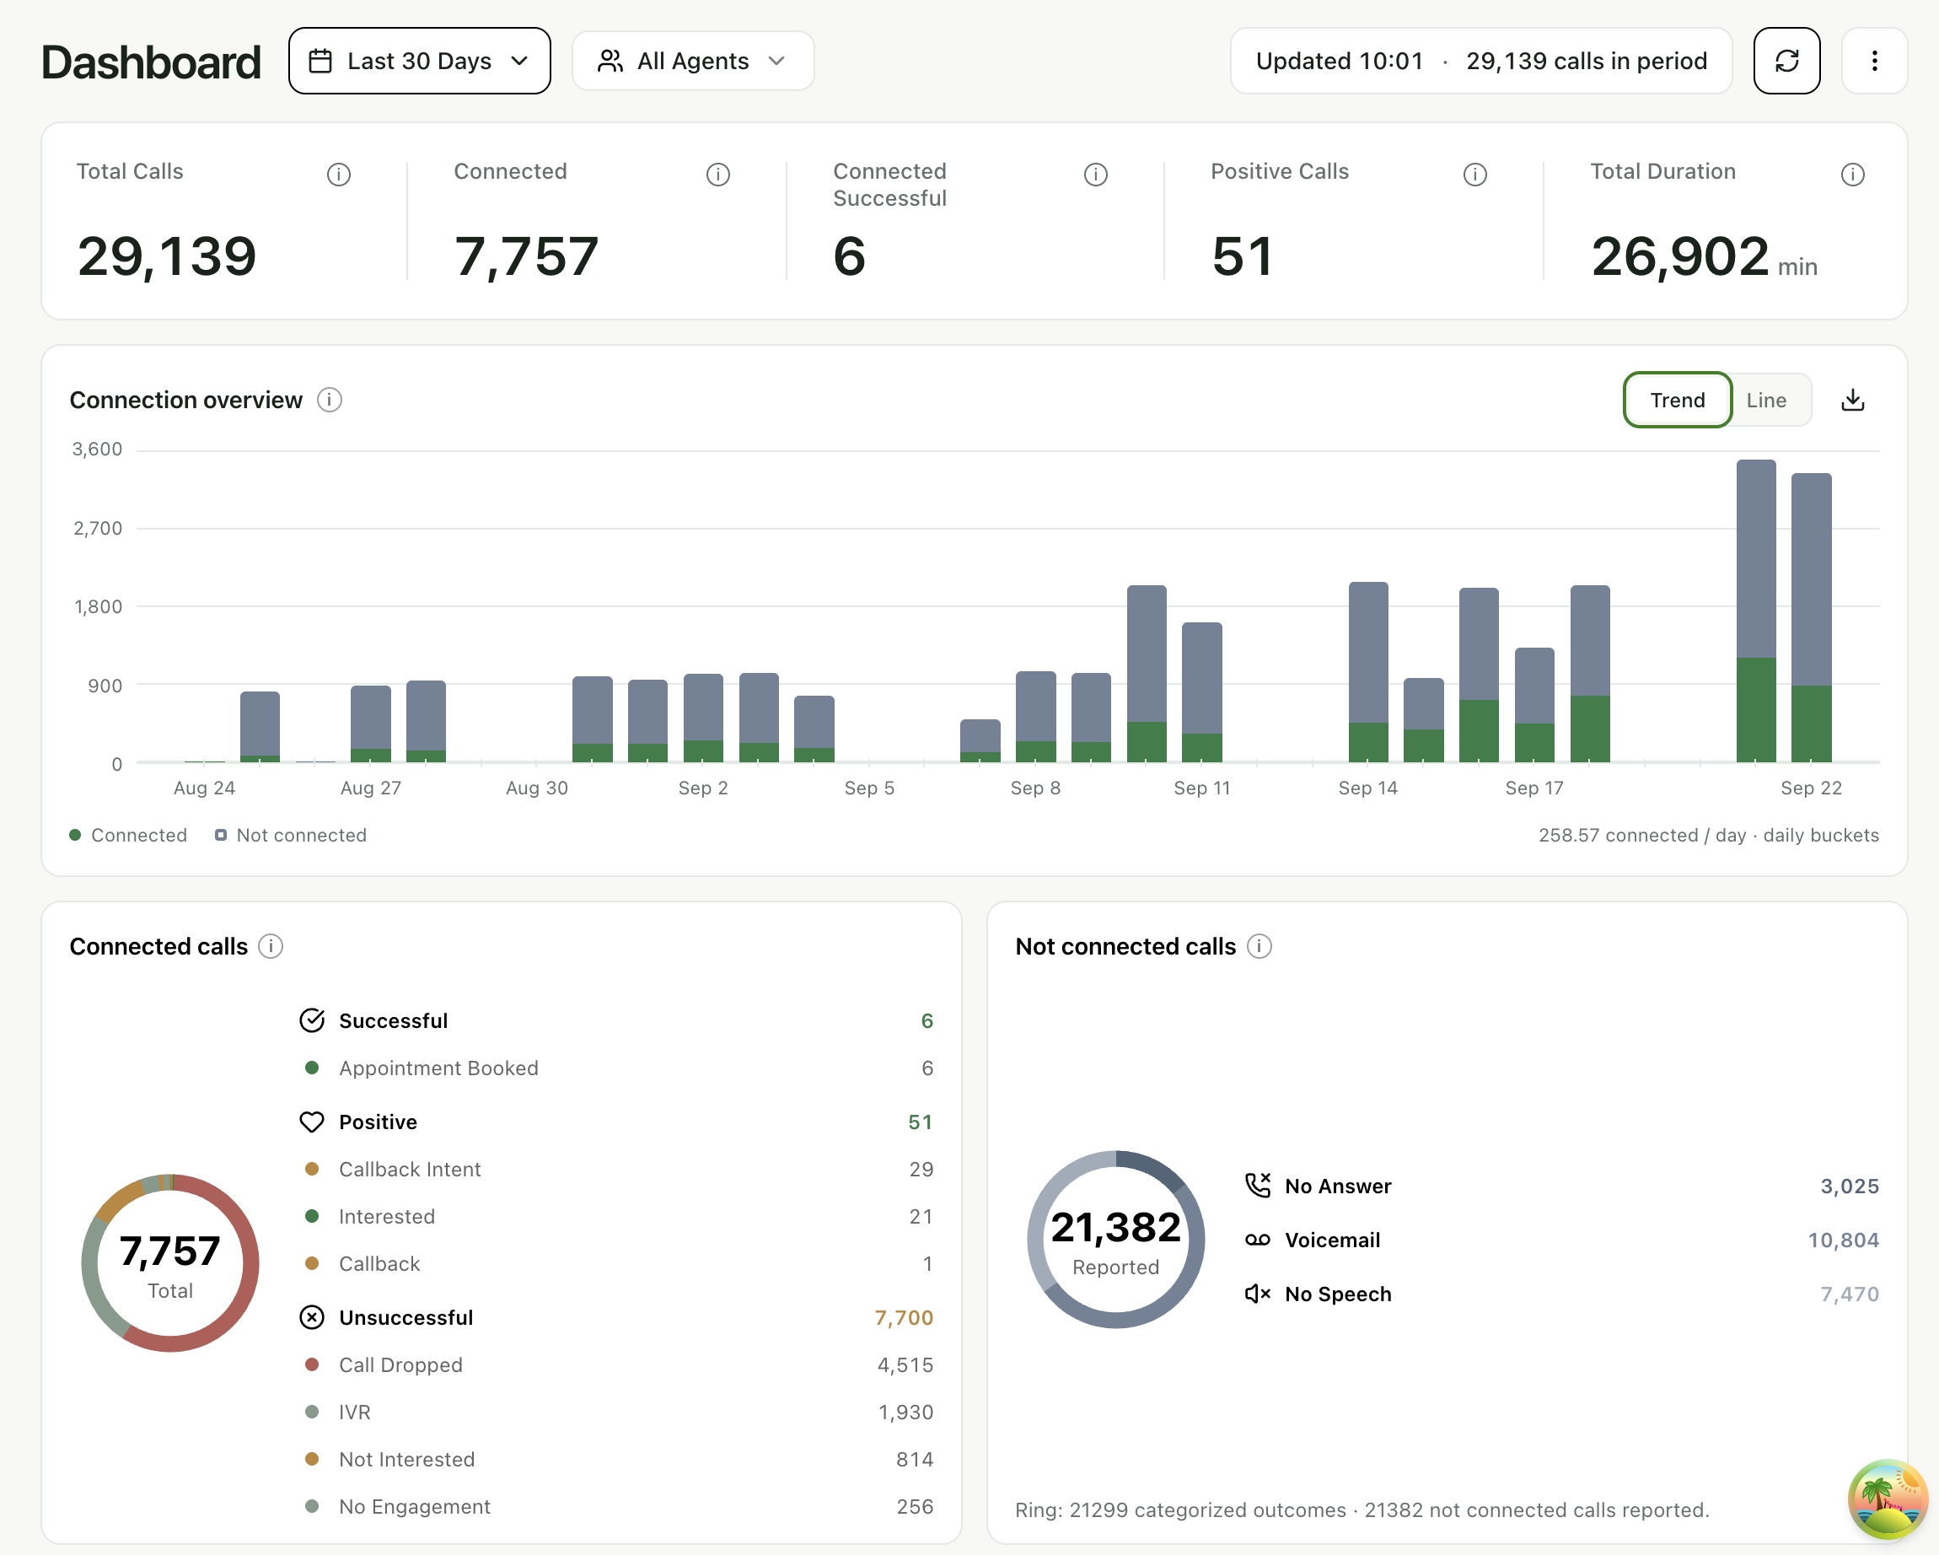Image resolution: width=1939 pixels, height=1555 pixels.
Task: Switch chart to Line view
Action: point(1765,401)
